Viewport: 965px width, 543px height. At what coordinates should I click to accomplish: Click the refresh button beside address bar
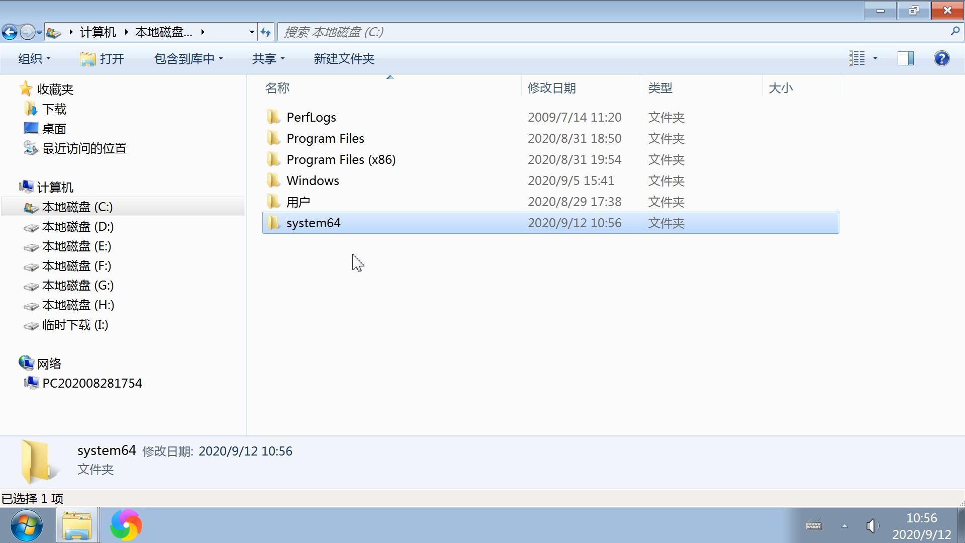(266, 32)
